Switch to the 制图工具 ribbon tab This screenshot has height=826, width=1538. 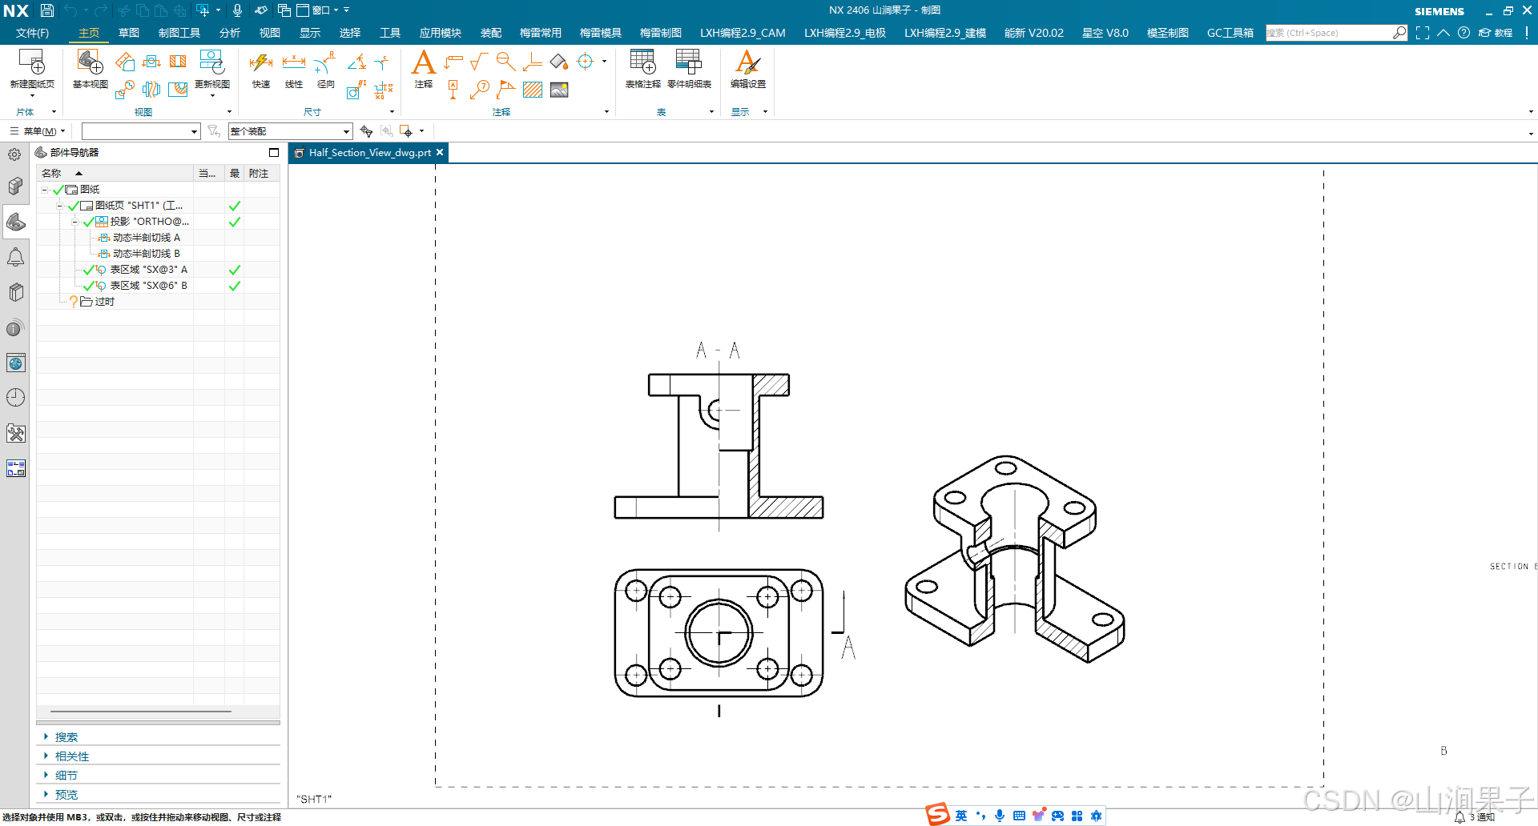pos(179,33)
